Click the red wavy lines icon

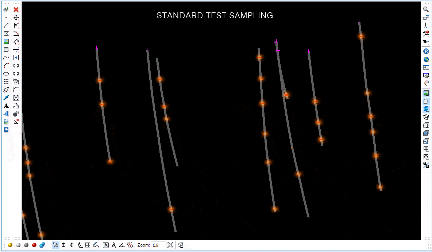(130, 245)
